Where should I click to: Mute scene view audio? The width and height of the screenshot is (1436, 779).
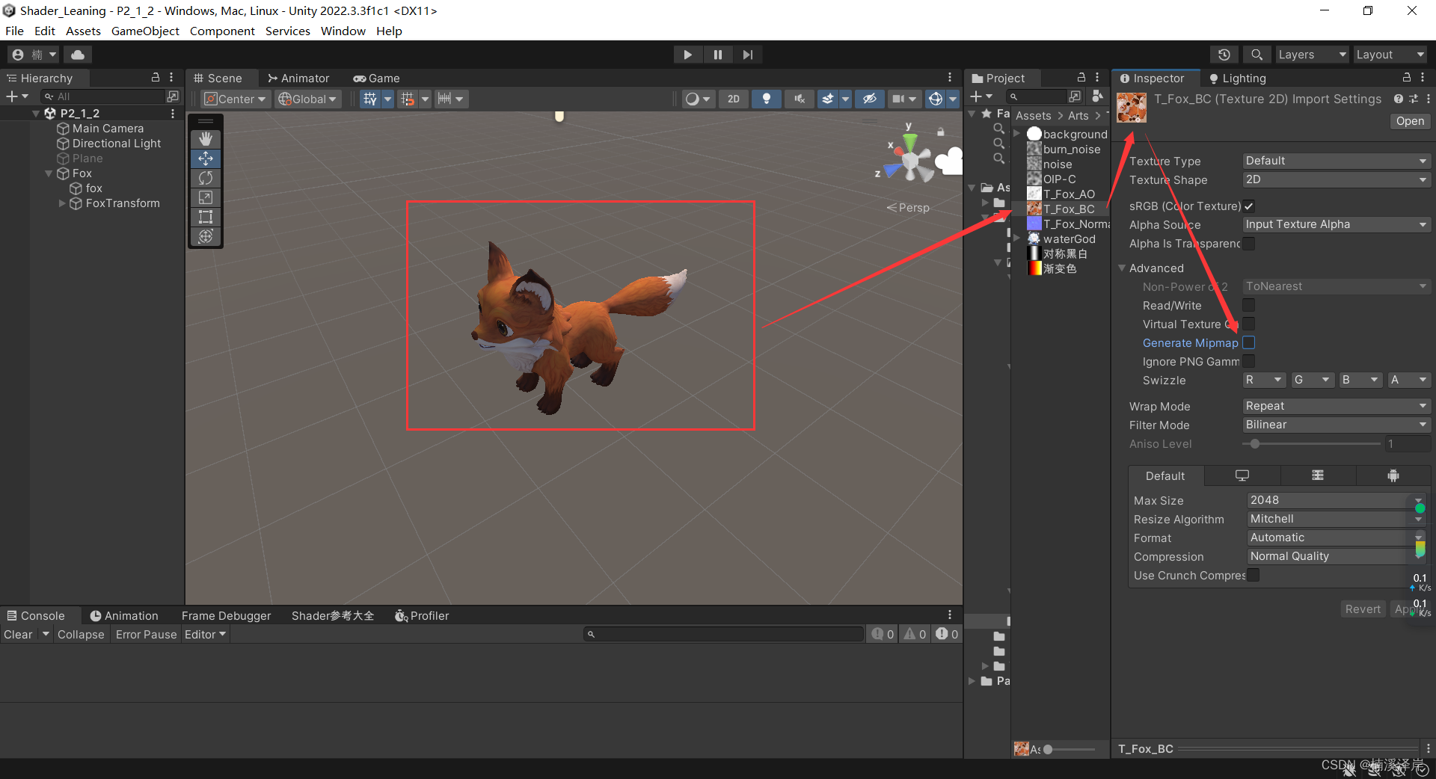[x=799, y=99]
